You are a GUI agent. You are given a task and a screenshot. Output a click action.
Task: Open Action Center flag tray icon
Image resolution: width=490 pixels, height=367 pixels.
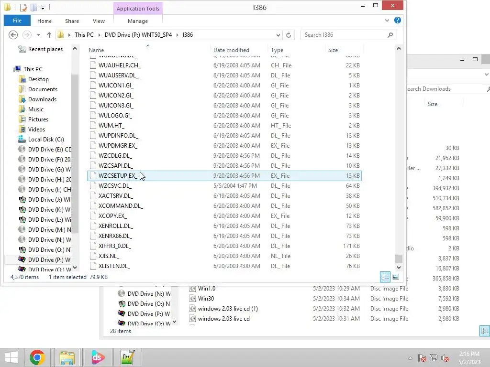click(x=422, y=358)
